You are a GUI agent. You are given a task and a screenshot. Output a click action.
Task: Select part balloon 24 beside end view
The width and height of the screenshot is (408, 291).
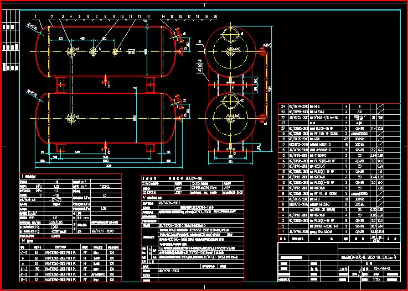200,71
